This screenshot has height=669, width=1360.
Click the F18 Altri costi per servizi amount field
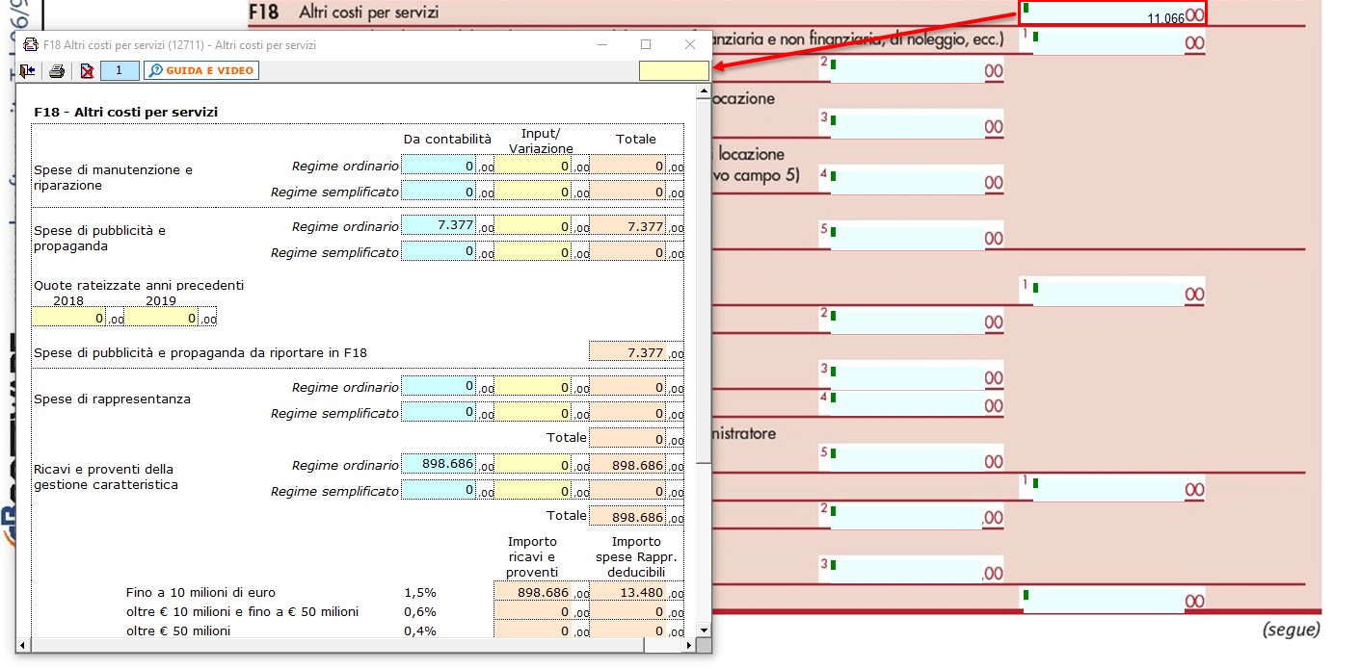click(1111, 13)
